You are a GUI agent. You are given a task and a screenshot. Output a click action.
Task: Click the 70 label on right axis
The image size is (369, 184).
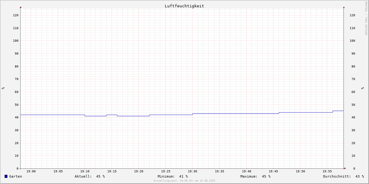(x=353, y=79)
